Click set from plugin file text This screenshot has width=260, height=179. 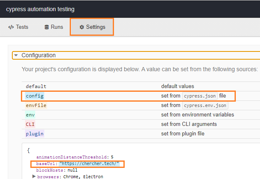click(x=183, y=134)
